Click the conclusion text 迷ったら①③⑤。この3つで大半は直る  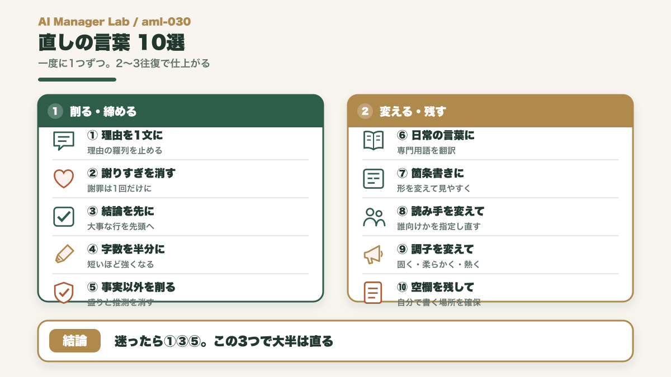pos(224,341)
